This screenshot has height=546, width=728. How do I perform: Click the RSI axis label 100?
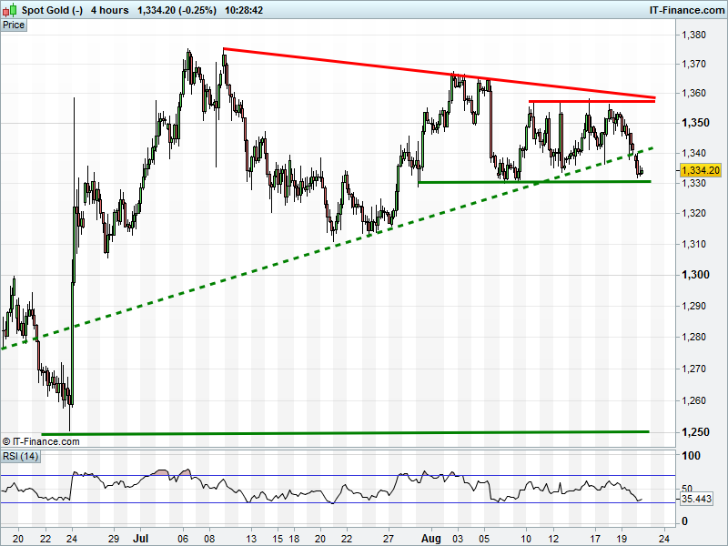coord(691,456)
